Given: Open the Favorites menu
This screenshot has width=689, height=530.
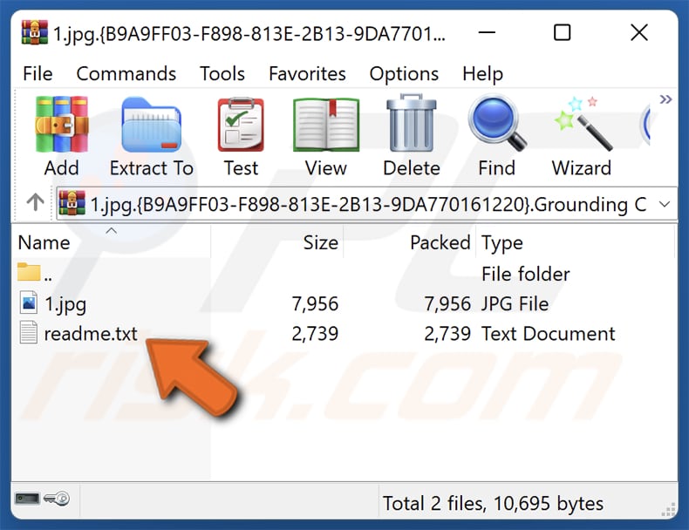Looking at the screenshot, I should 307,74.
